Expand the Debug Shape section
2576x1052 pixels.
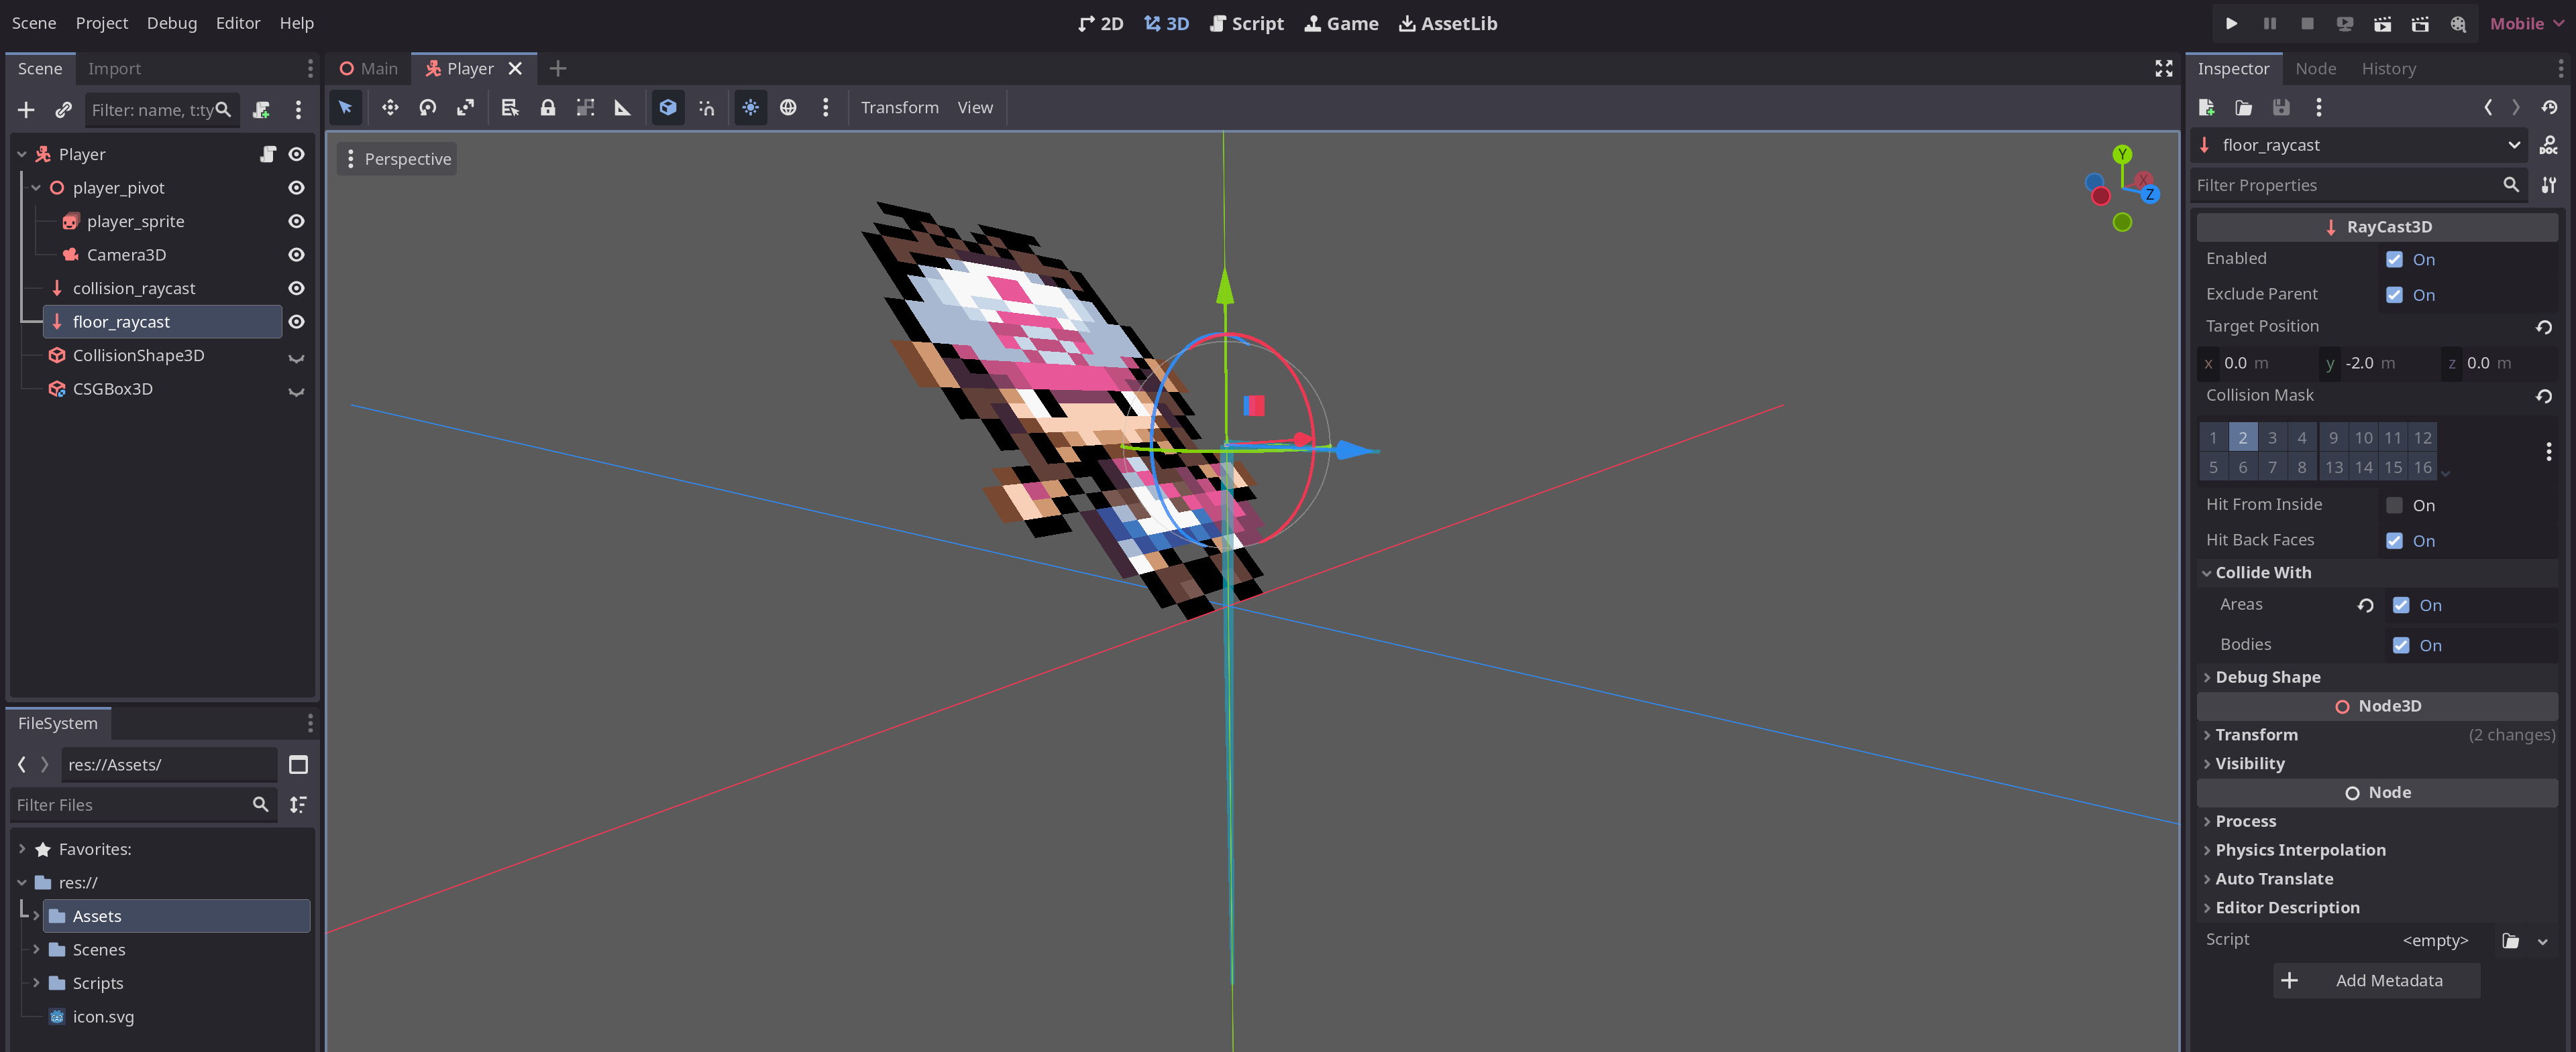click(x=2267, y=676)
